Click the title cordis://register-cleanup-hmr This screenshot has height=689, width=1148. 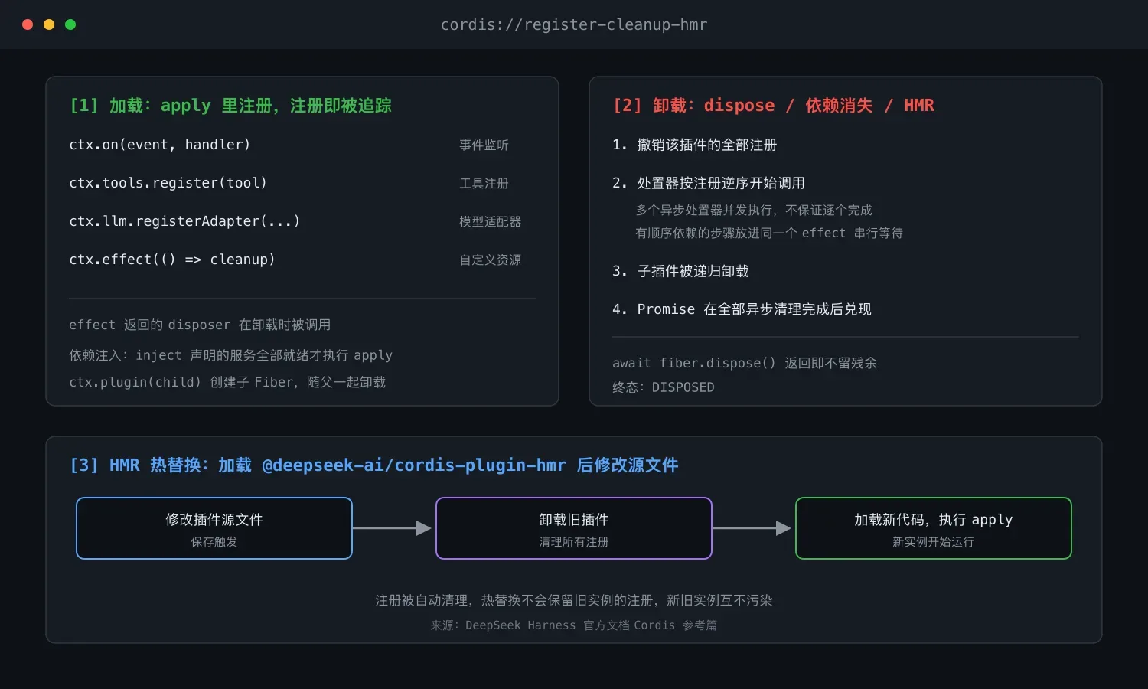coord(574,24)
